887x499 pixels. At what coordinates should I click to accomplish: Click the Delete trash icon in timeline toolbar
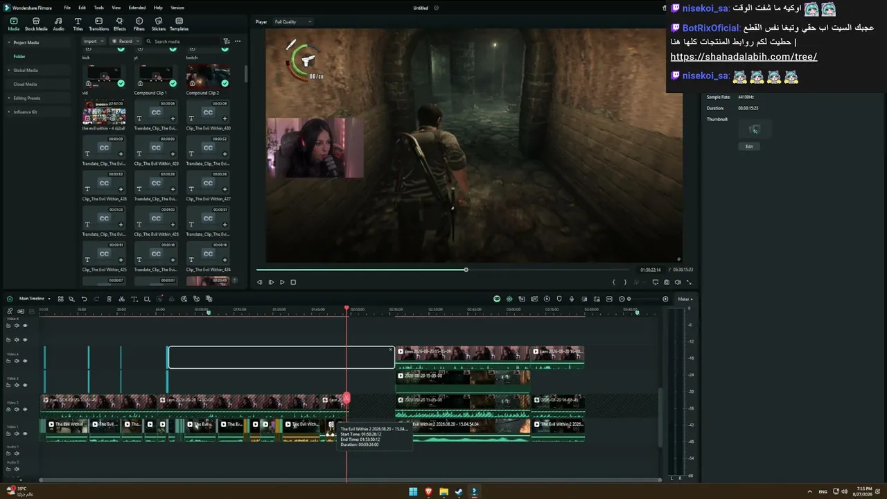109,299
